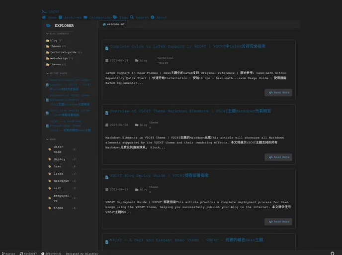Click the file icon of the Deploy Guide recent post
Viewport: 342px width, 255px height.
coord(47,113)
